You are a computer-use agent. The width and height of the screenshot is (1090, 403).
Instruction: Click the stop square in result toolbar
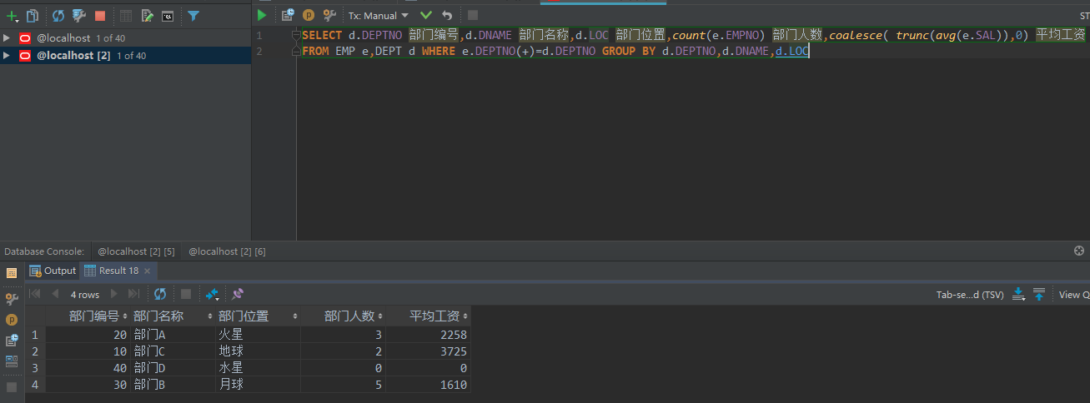pyautogui.click(x=186, y=294)
